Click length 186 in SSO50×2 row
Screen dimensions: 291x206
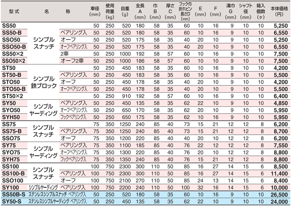click(140, 61)
